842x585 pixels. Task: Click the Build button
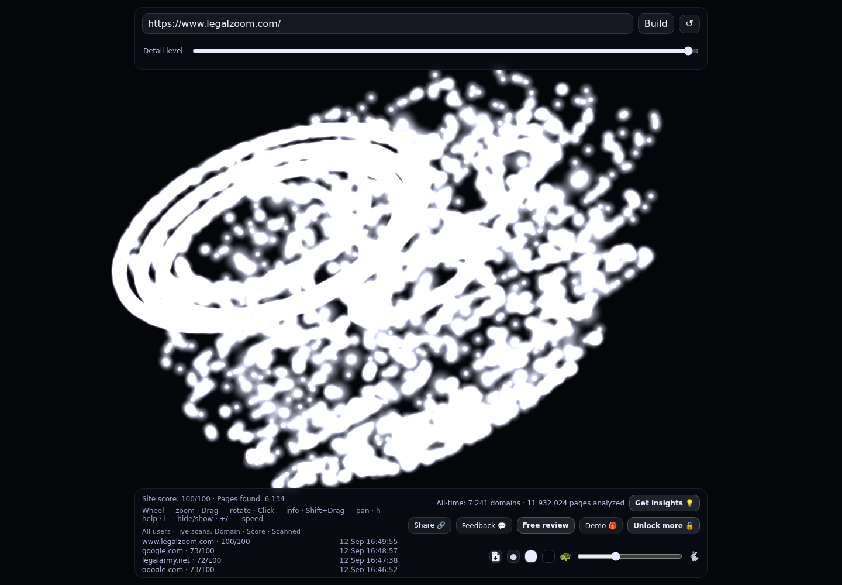pos(655,24)
